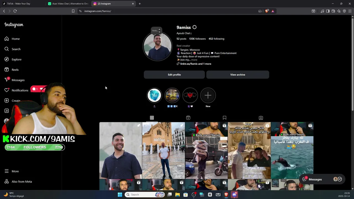This screenshot has height=199, width=354.
Task: Open reel with motorcycle and car
Action: tap(206, 150)
